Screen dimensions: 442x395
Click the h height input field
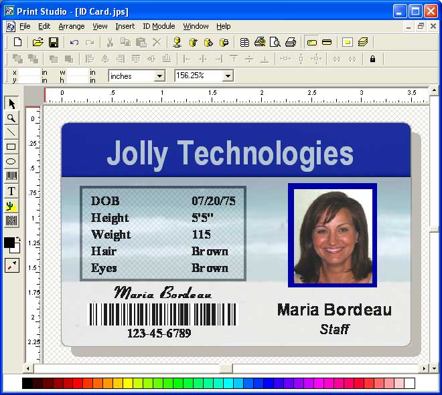77,80
